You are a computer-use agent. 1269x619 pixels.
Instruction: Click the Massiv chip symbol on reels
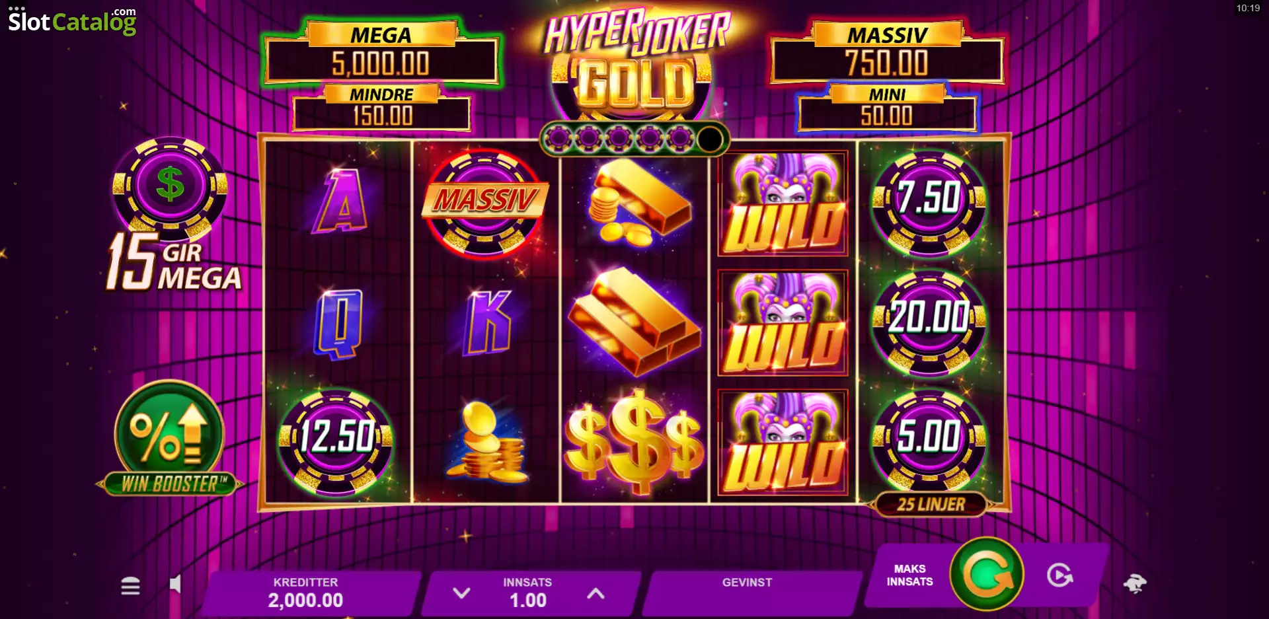[484, 201]
